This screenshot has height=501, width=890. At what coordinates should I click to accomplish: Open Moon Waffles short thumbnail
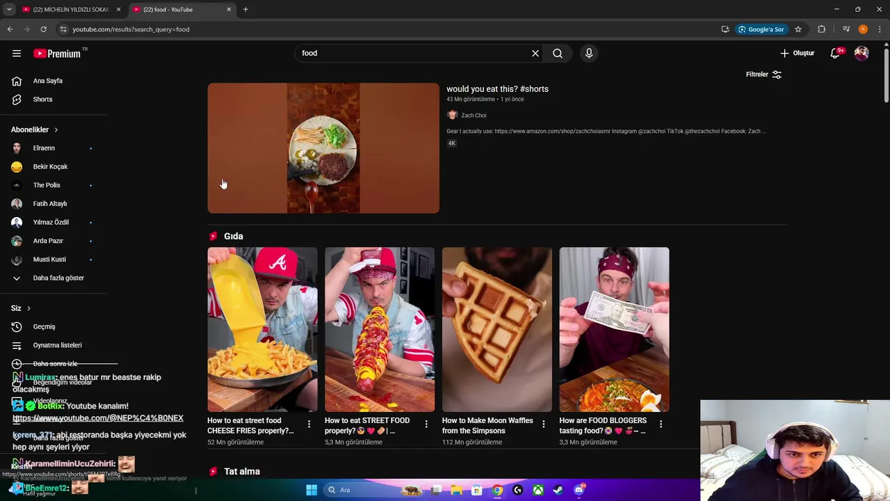(x=497, y=330)
